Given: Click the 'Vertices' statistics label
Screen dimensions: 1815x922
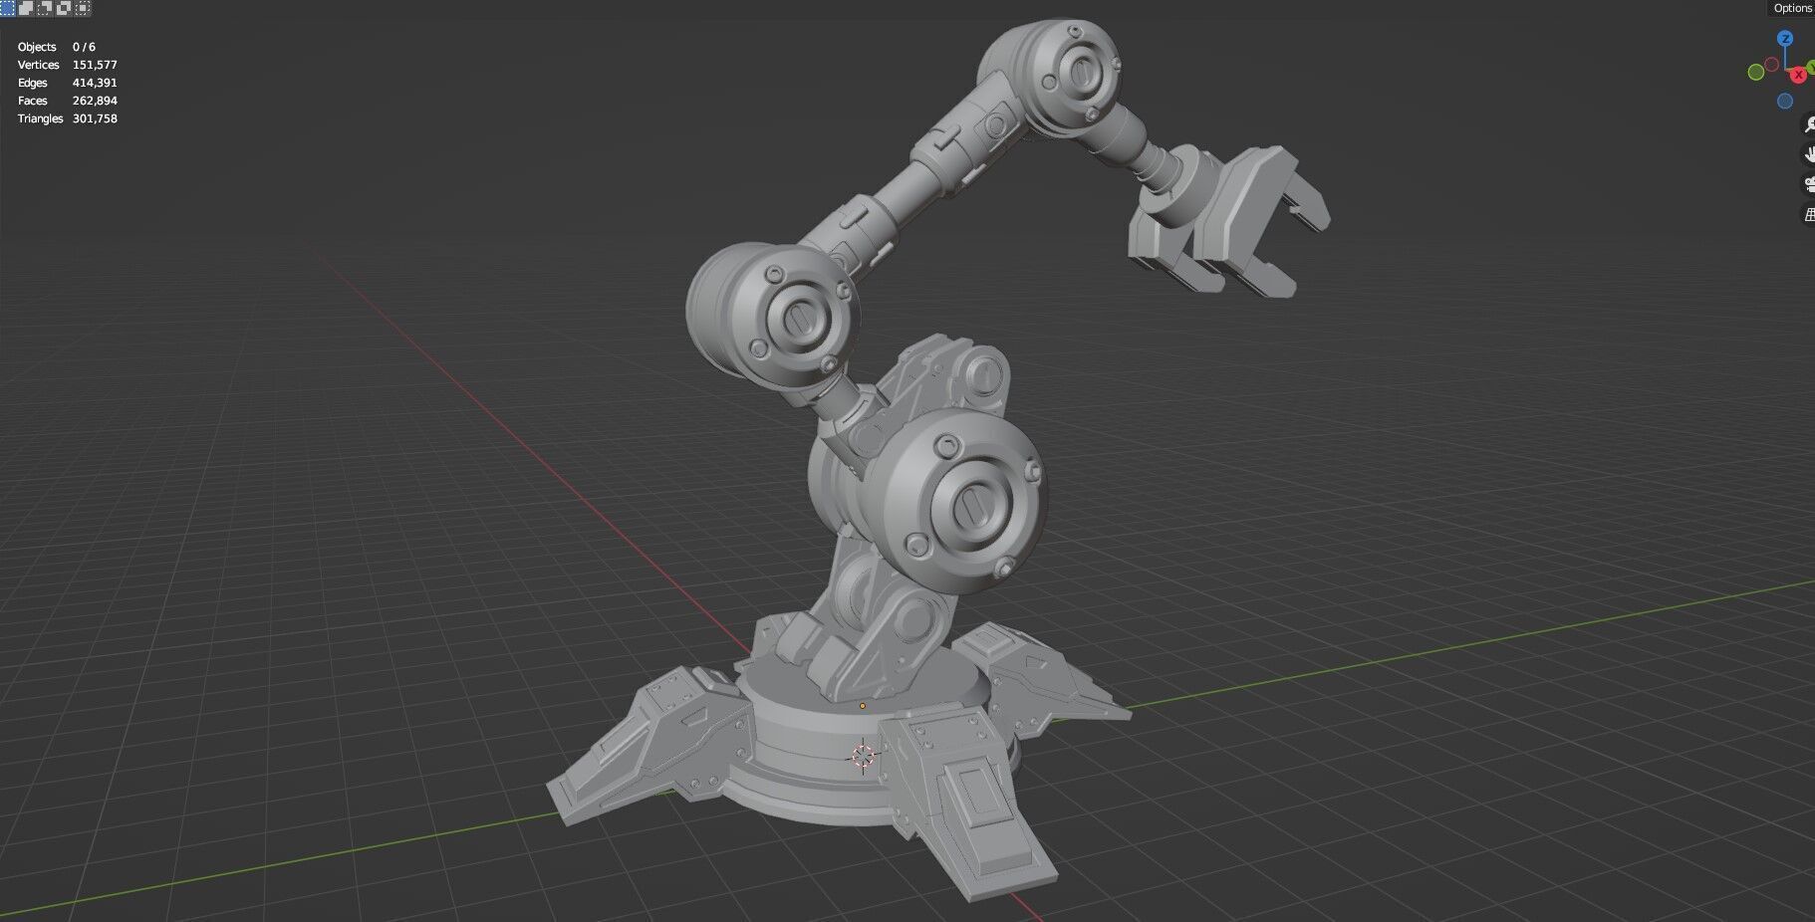Looking at the screenshot, I should (x=39, y=65).
